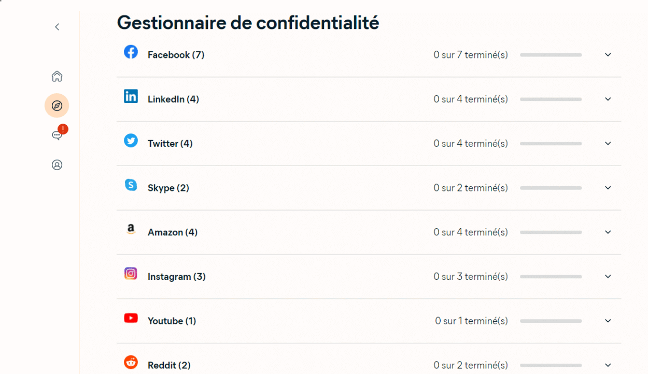Select the Amazon icon
Viewport: 648px width, 374px height.
pyautogui.click(x=131, y=229)
